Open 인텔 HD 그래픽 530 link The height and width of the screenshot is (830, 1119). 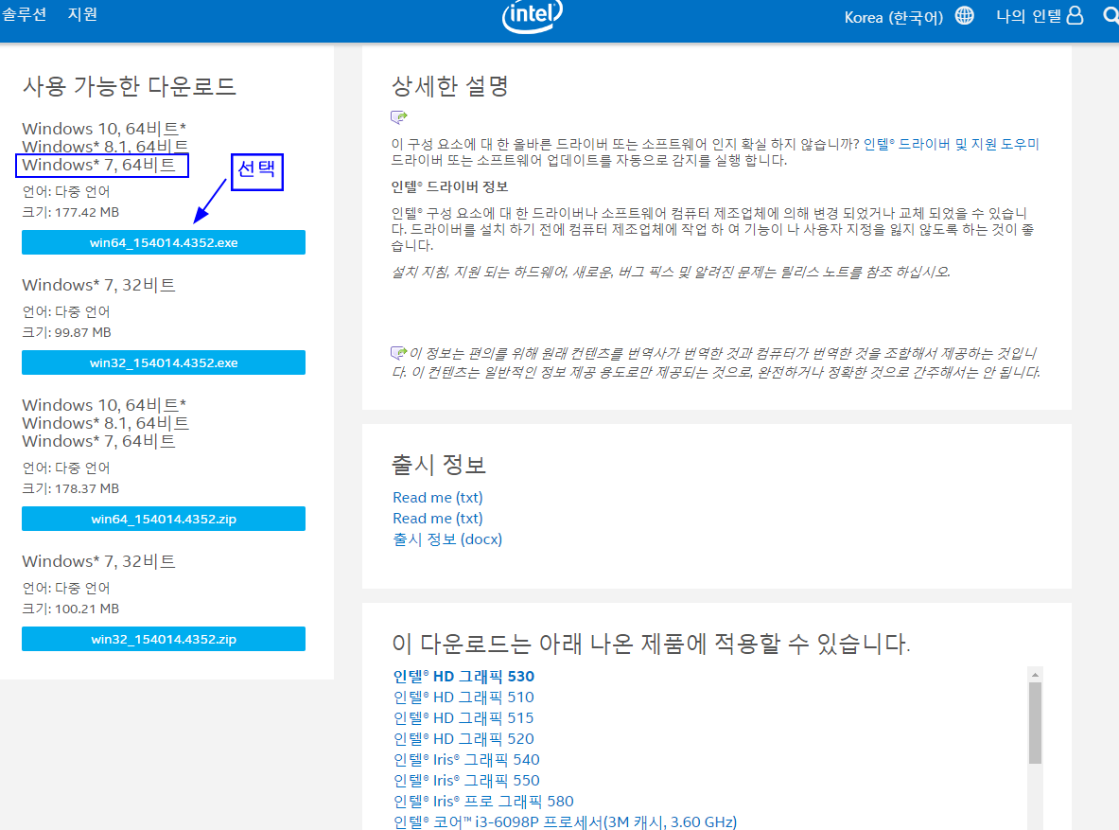point(463,676)
